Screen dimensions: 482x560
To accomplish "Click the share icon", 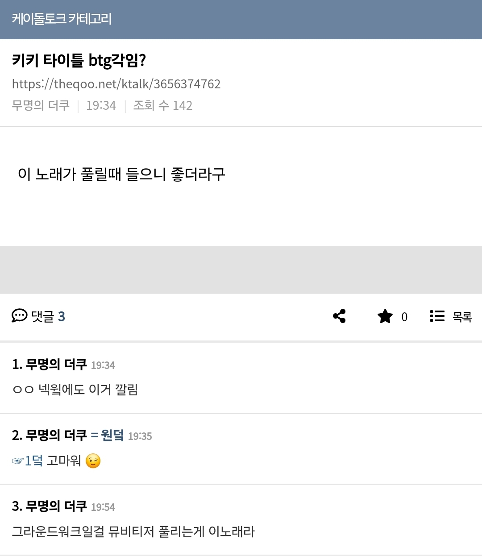I will 339,316.
